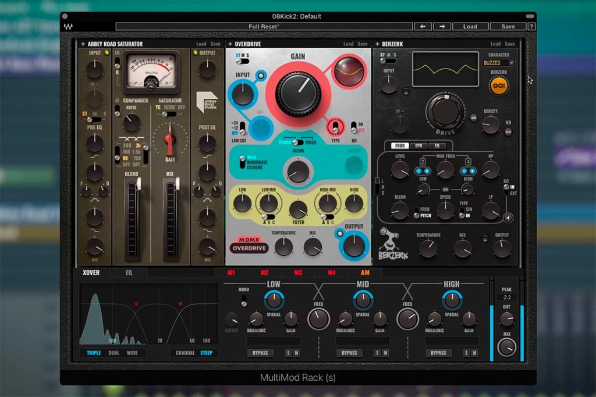Image resolution: width=596 pixels, height=397 pixels.
Task: Click the plus icon beside Abbey Road Saturator
Action: (83, 44)
